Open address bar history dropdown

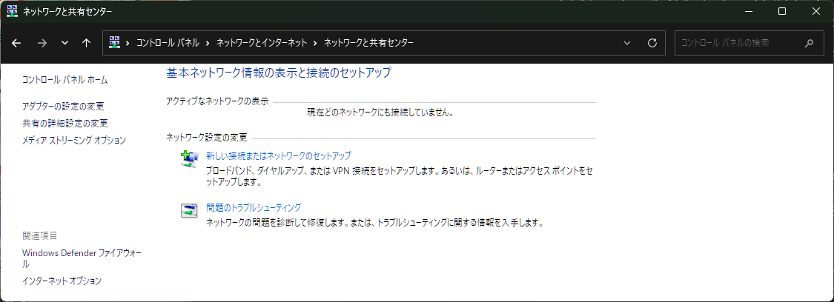click(x=627, y=43)
